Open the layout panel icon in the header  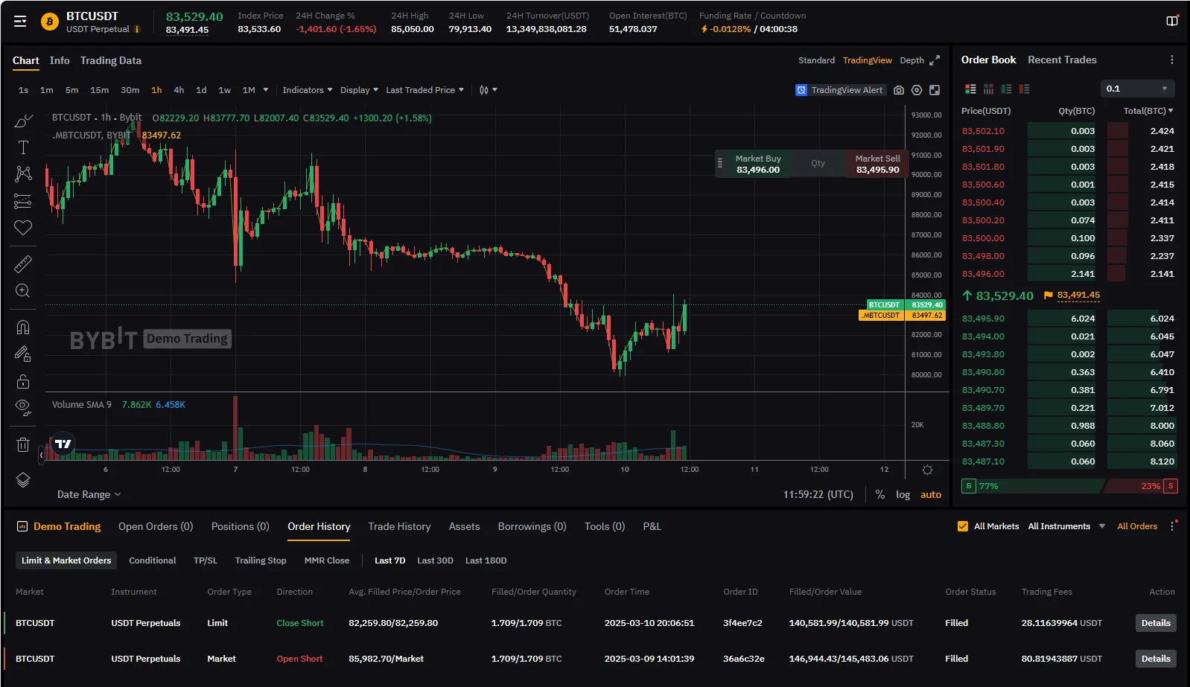coord(1171,22)
